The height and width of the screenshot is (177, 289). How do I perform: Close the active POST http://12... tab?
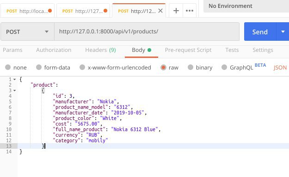click(160, 11)
